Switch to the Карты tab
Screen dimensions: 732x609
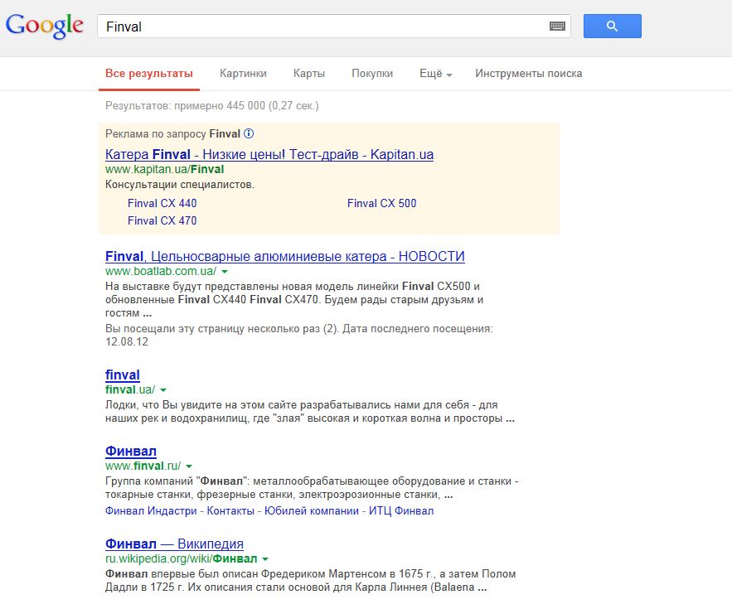tap(308, 74)
